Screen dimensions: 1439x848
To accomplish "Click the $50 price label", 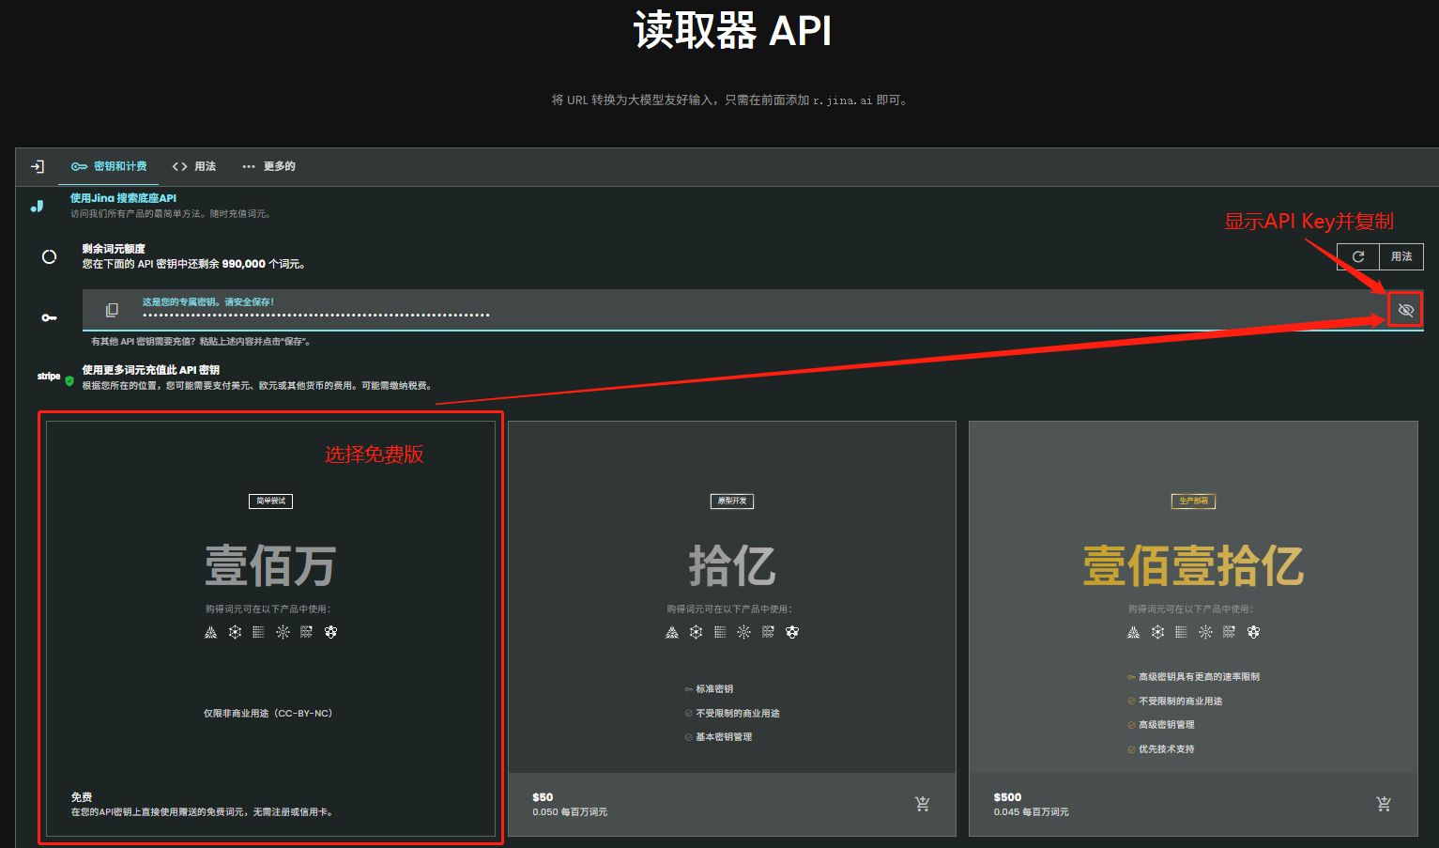I will 543,797.
